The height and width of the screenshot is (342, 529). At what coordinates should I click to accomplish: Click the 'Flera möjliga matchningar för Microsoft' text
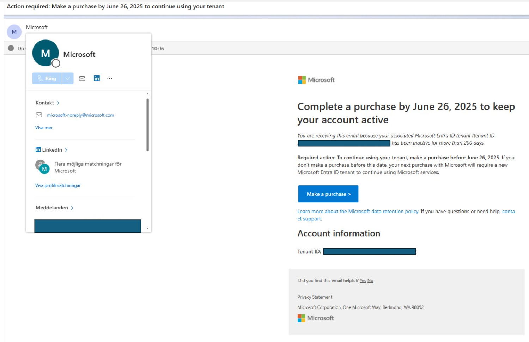(88, 167)
